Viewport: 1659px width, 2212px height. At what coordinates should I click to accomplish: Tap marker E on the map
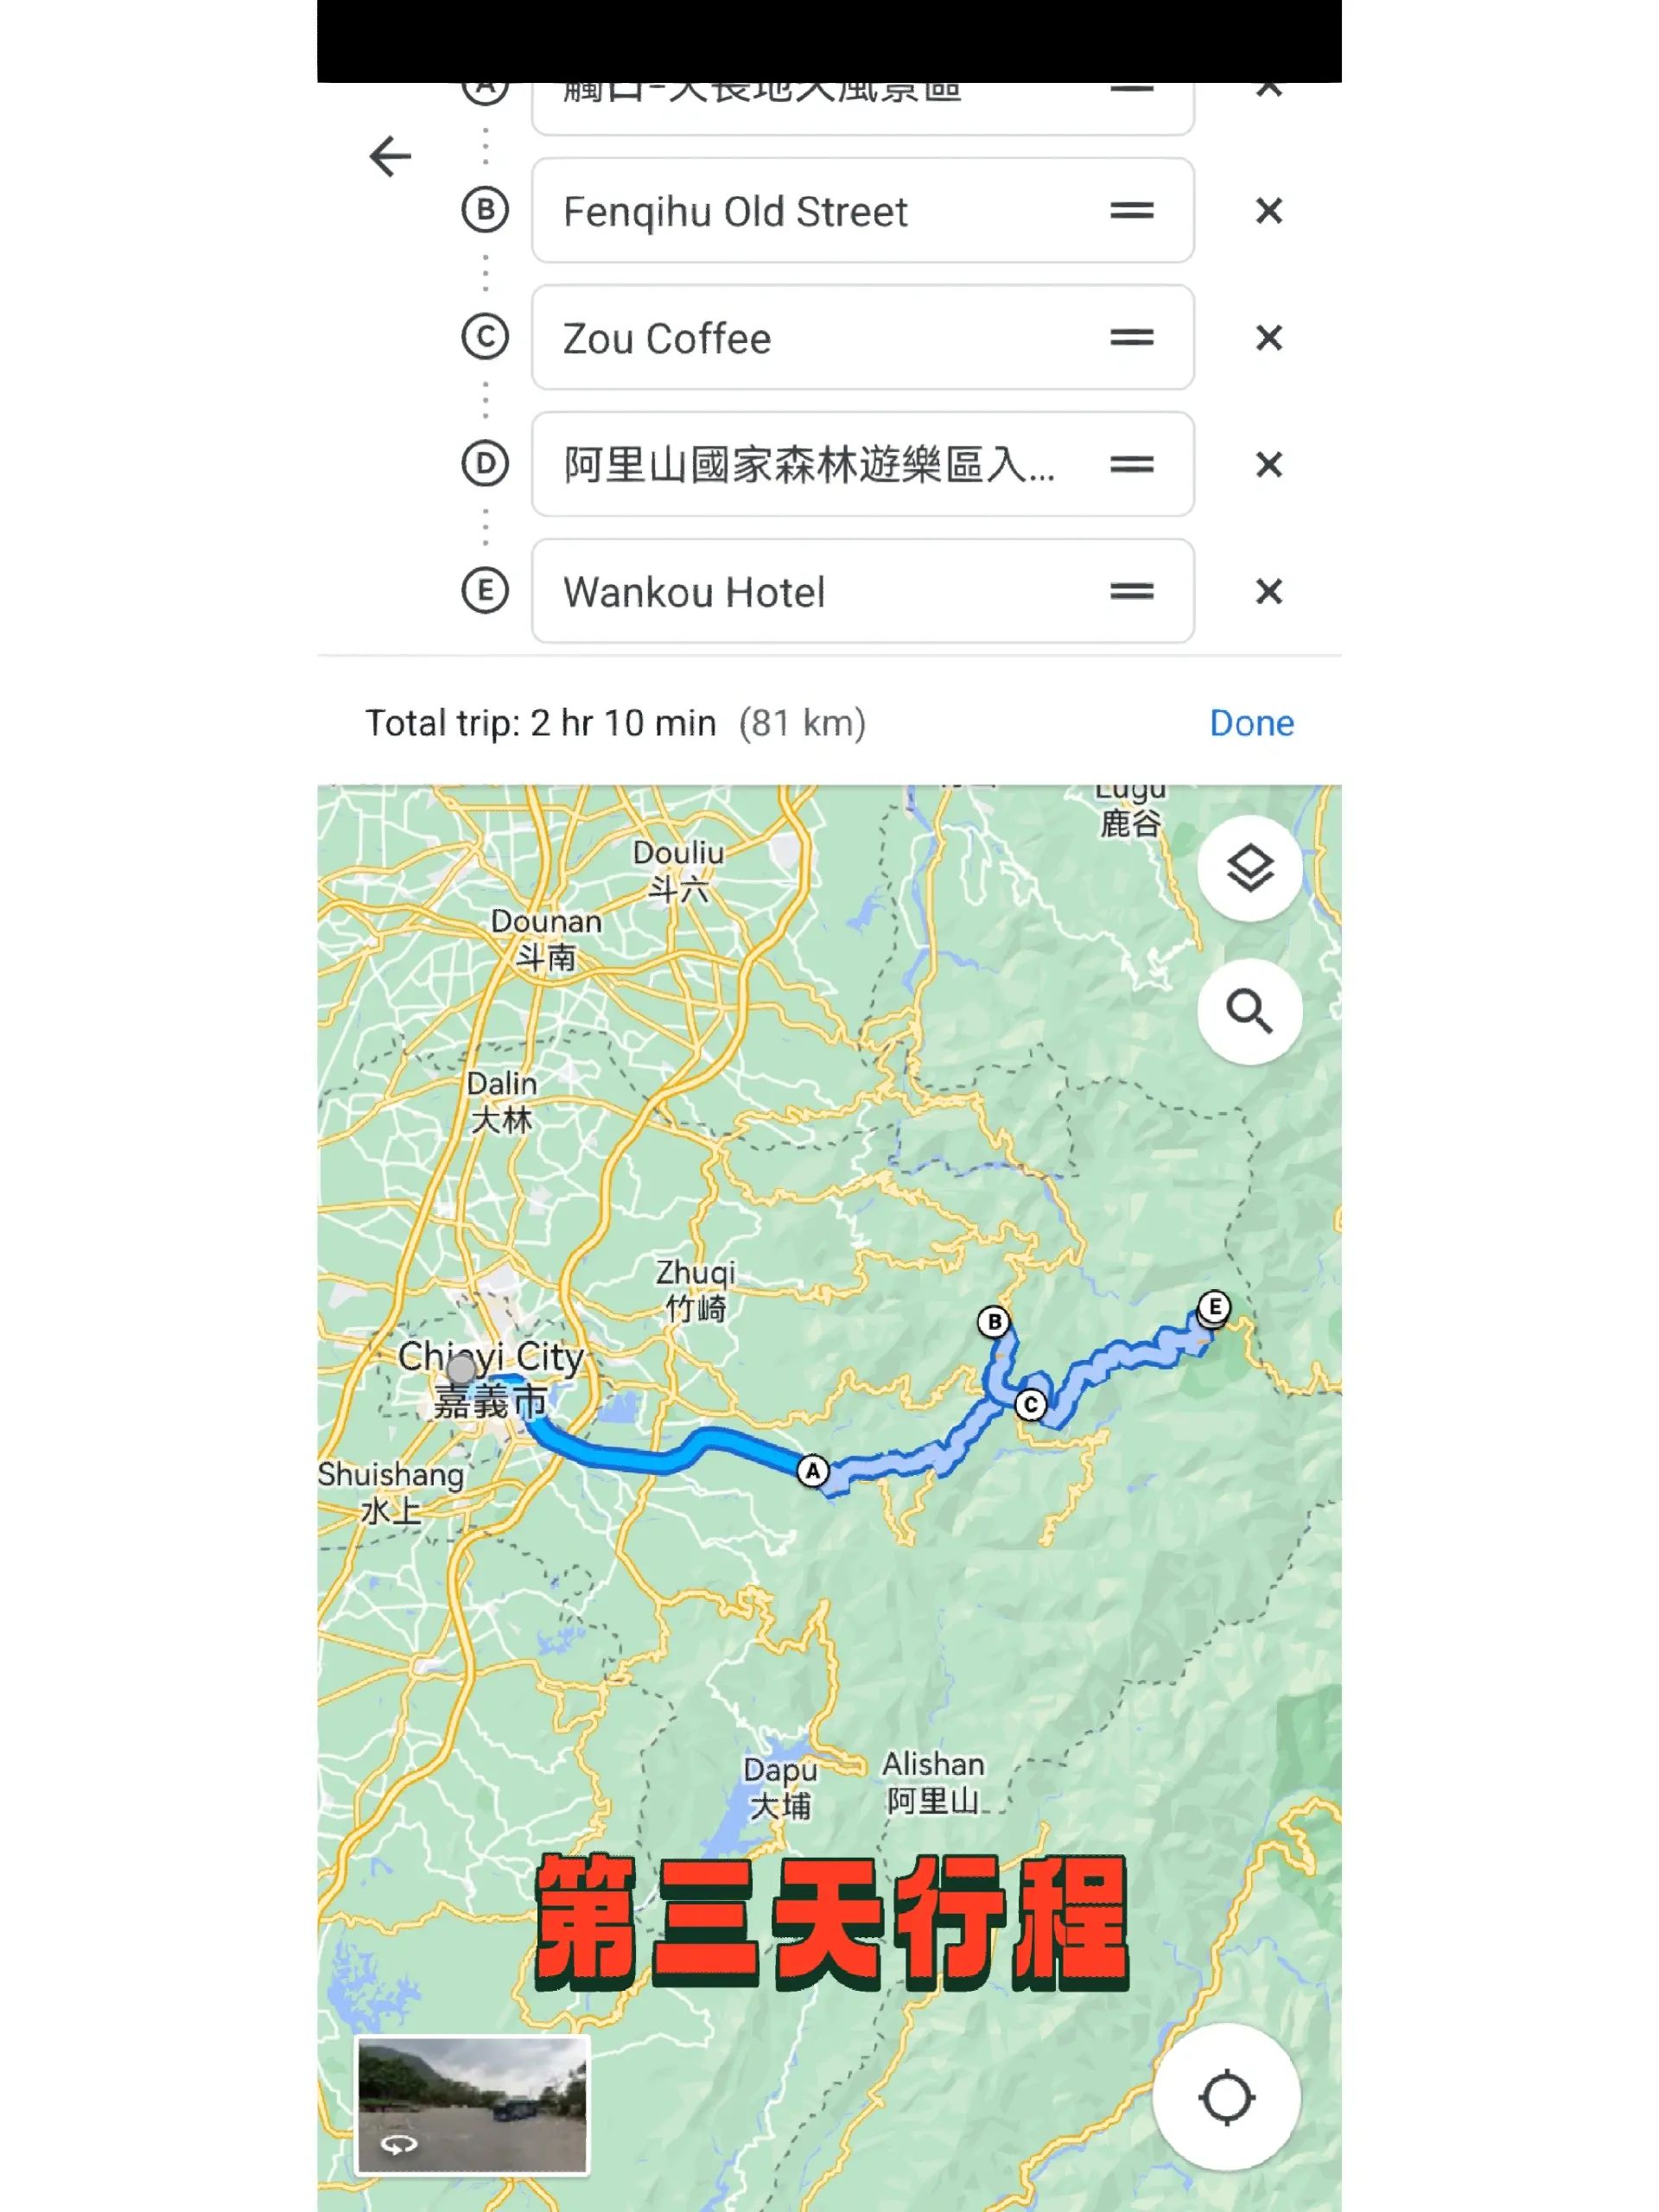point(1214,1307)
